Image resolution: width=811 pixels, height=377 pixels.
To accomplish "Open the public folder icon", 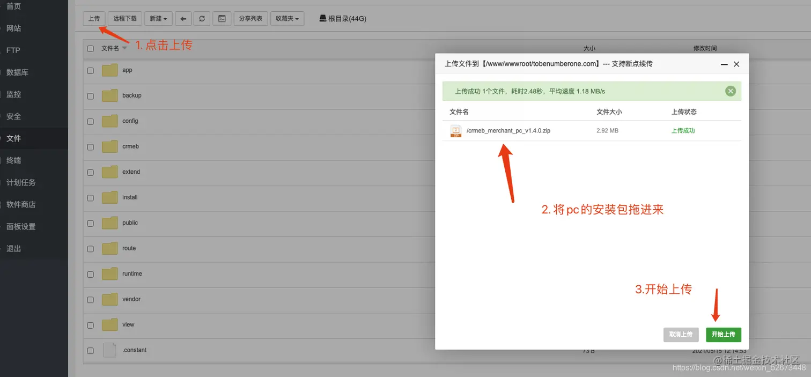I will tap(109, 223).
